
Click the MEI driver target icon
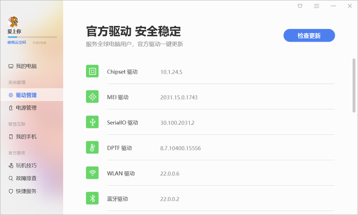[x=92, y=97]
